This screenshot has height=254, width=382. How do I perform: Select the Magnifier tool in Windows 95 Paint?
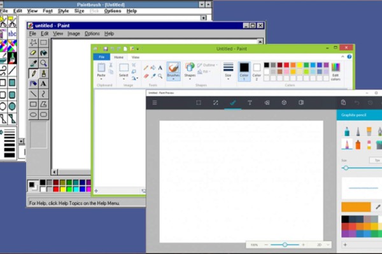pyautogui.click(x=43, y=63)
